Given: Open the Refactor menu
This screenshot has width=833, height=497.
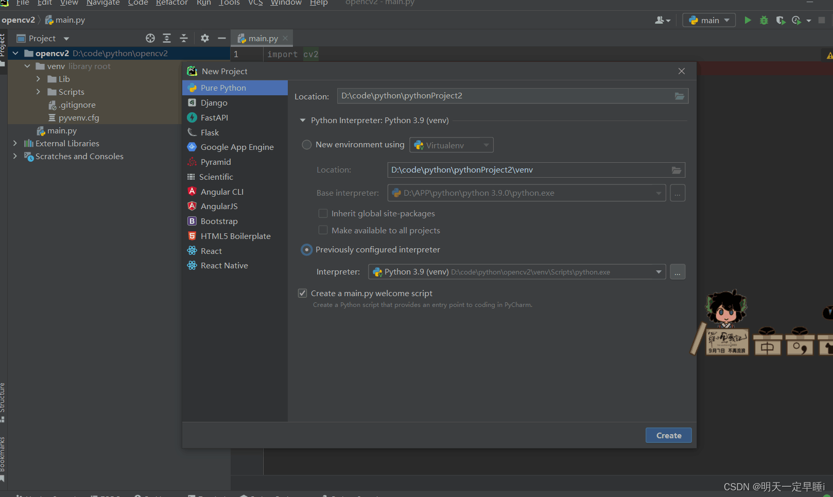Looking at the screenshot, I should 172,3.
